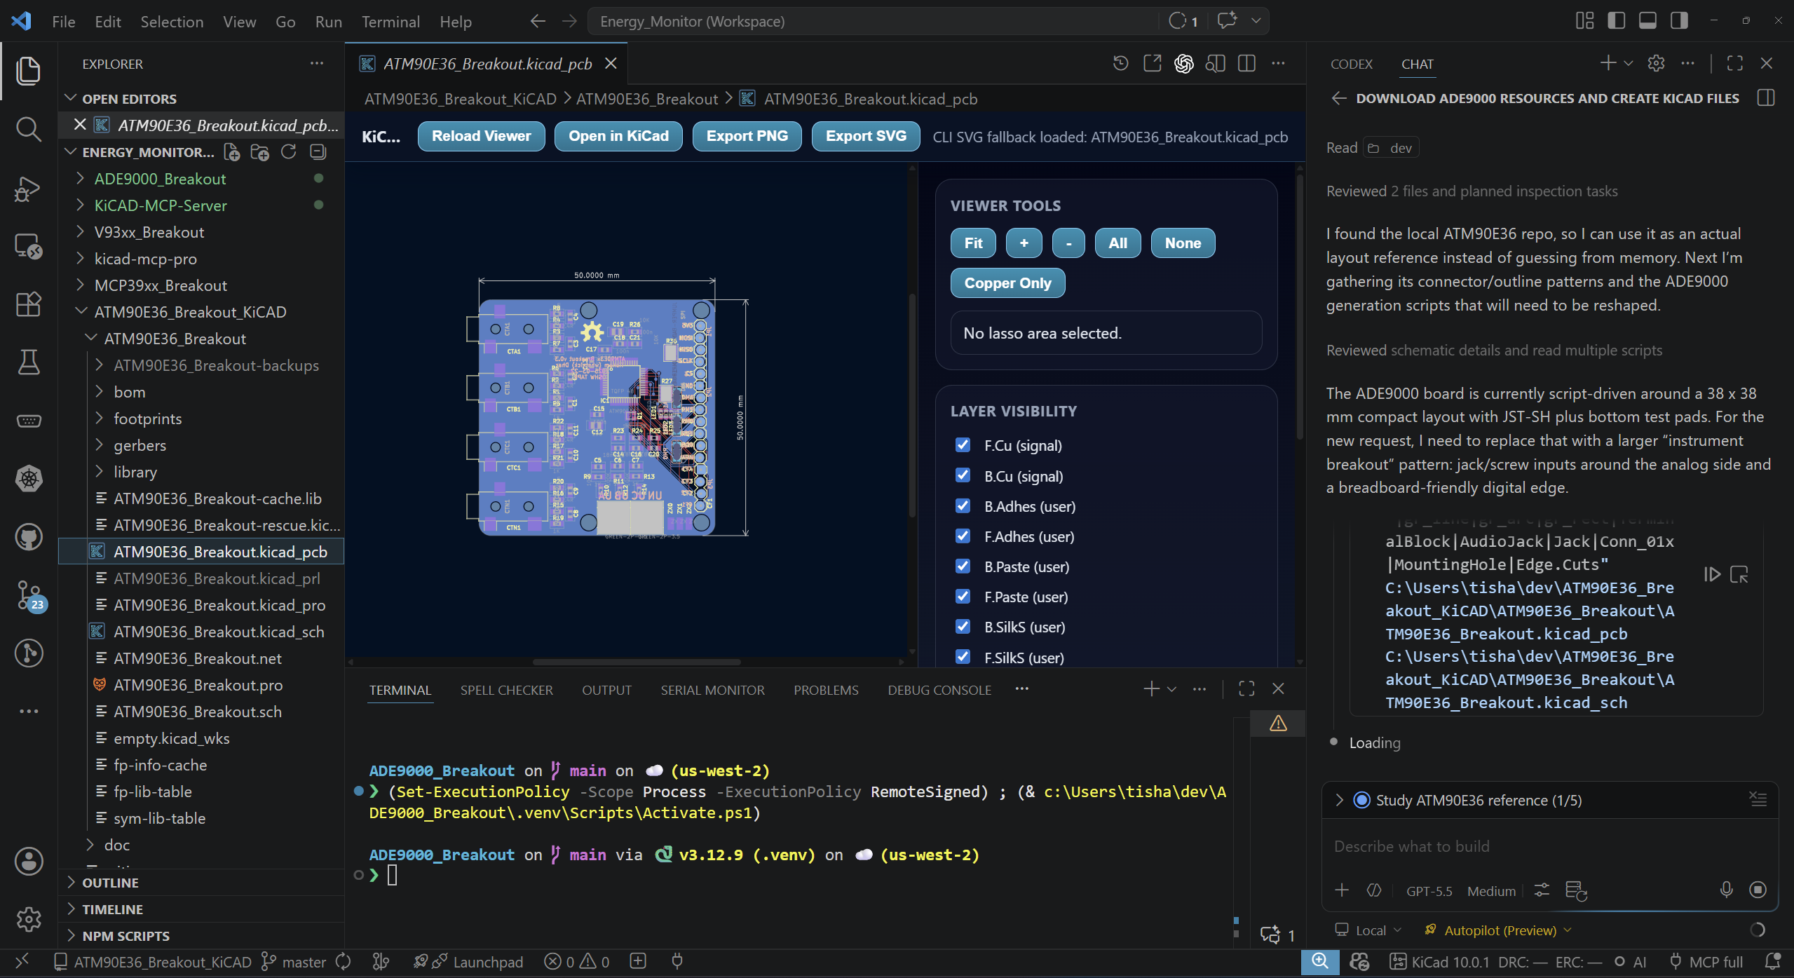Click the horizontal scrollbar under PCB viewer

tap(637, 662)
